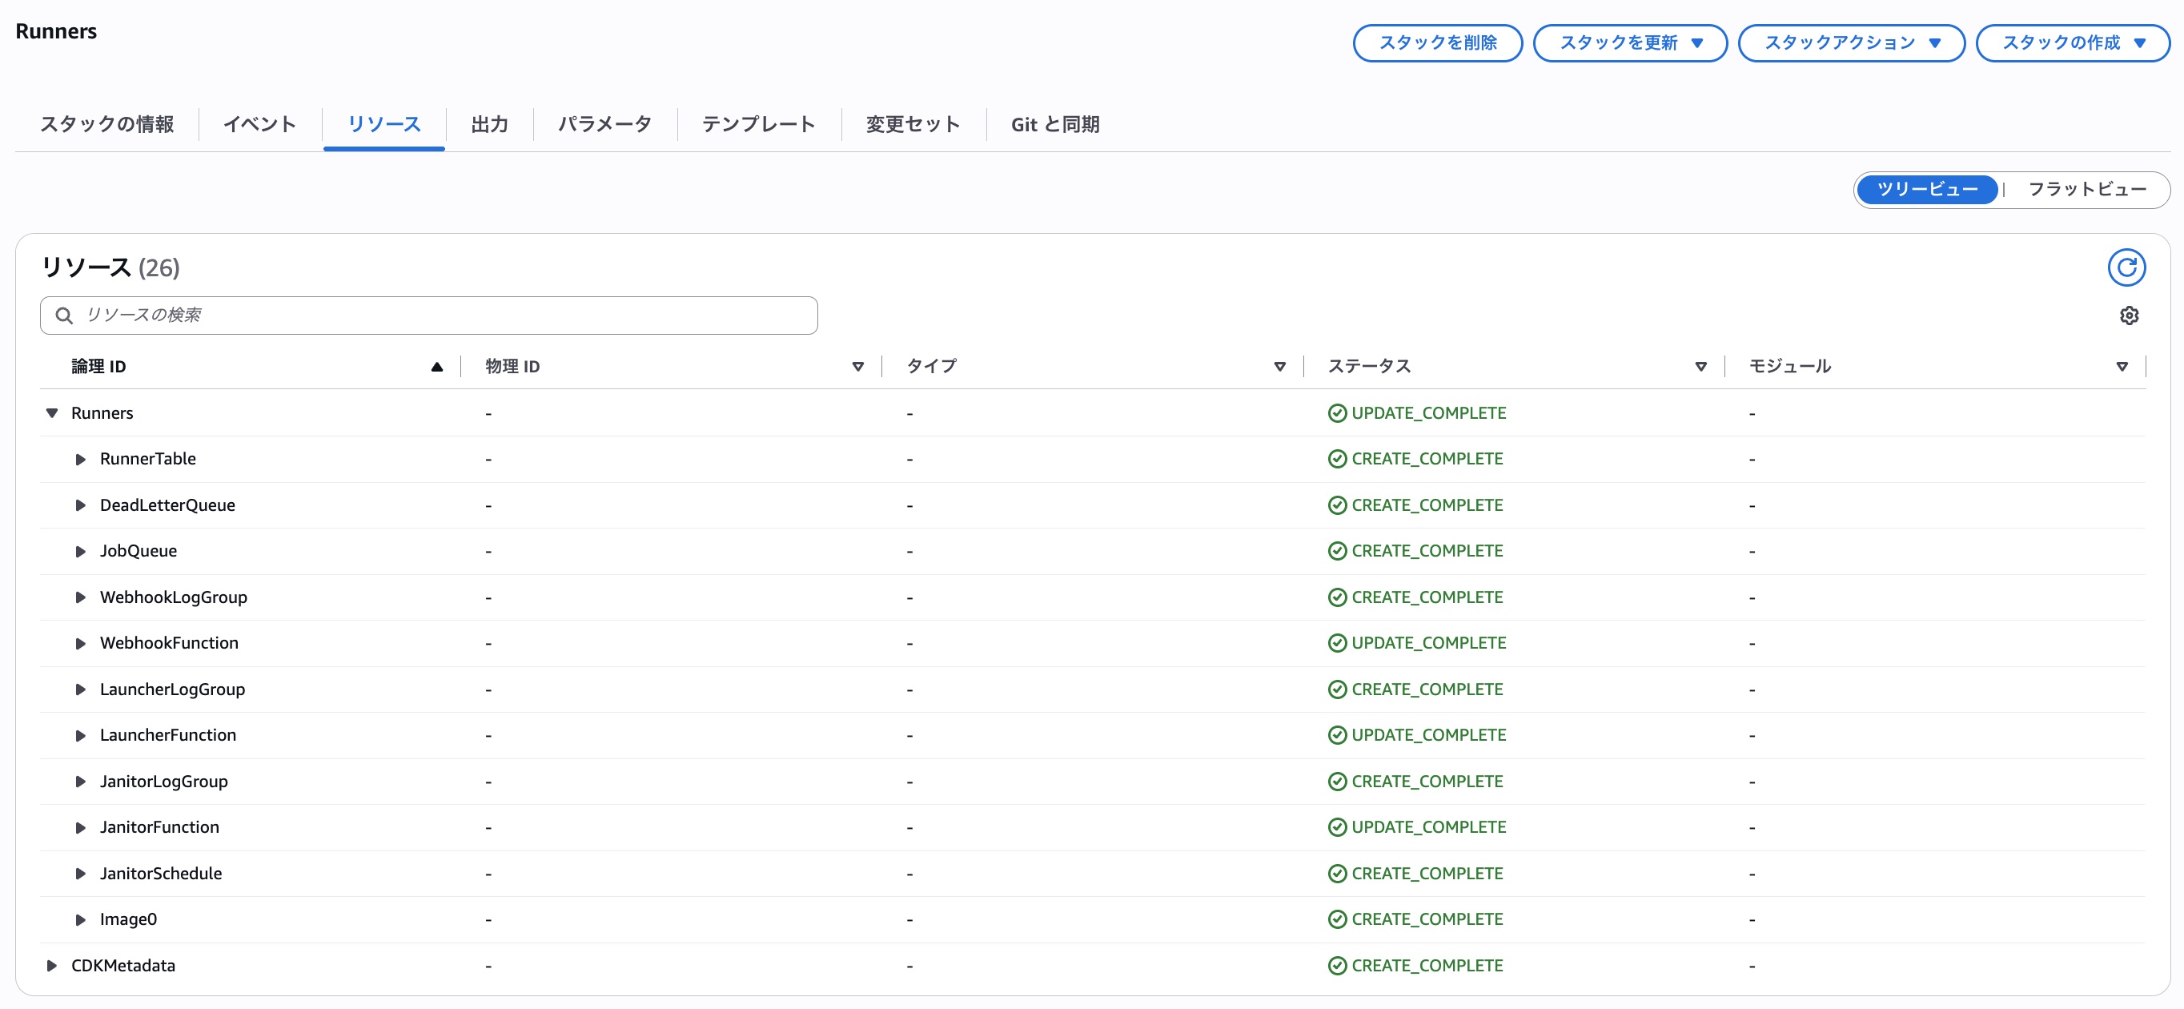Expand the CDKMetadata node
Image resolution: width=2184 pixels, height=1009 pixels.
[x=52, y=965]
